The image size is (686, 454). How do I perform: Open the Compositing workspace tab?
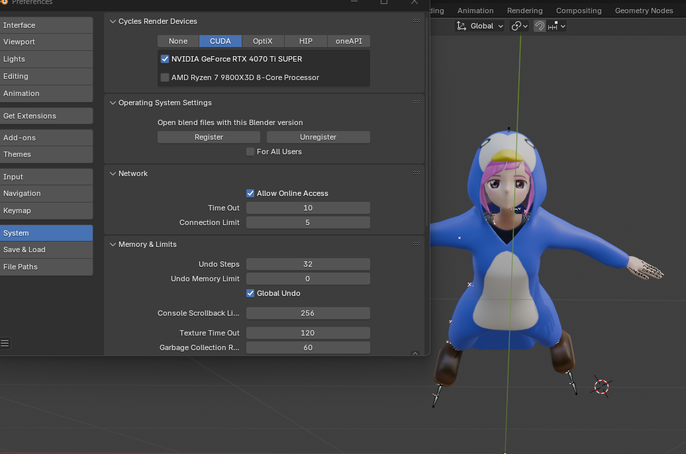coord(578,11)
